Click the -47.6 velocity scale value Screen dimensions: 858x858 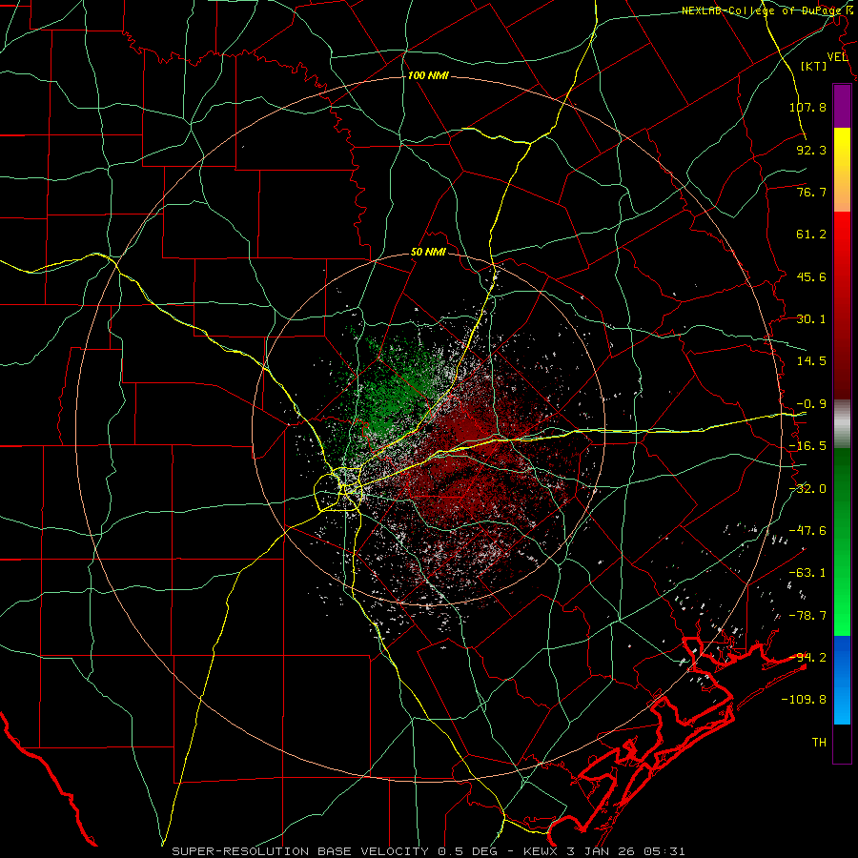[807, 531]
